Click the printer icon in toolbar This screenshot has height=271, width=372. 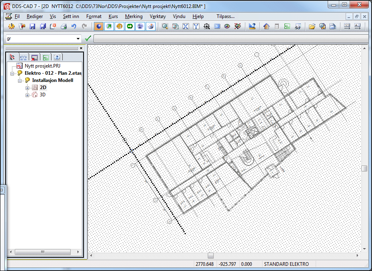[x=64, y=26]
